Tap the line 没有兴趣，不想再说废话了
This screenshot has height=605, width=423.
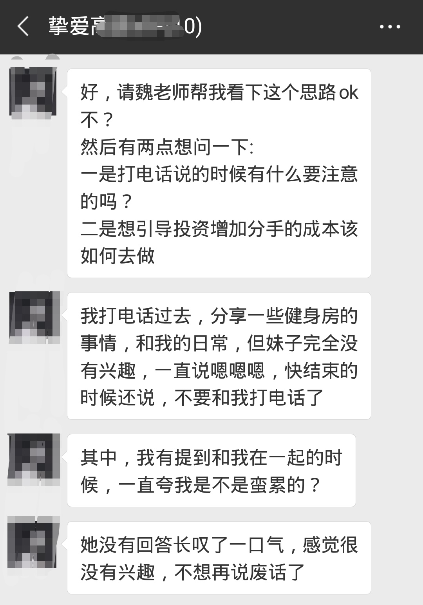(x=193, y=572)
